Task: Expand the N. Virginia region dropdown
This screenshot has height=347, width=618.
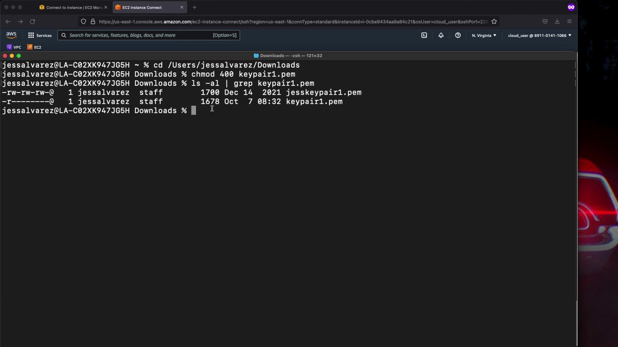Action: (x=484, y=35)
